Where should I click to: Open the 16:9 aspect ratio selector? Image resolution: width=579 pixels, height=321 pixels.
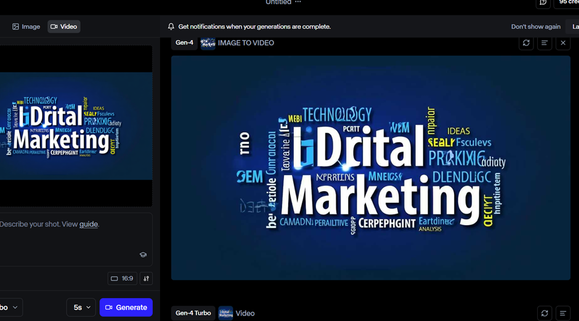(122, 279)
